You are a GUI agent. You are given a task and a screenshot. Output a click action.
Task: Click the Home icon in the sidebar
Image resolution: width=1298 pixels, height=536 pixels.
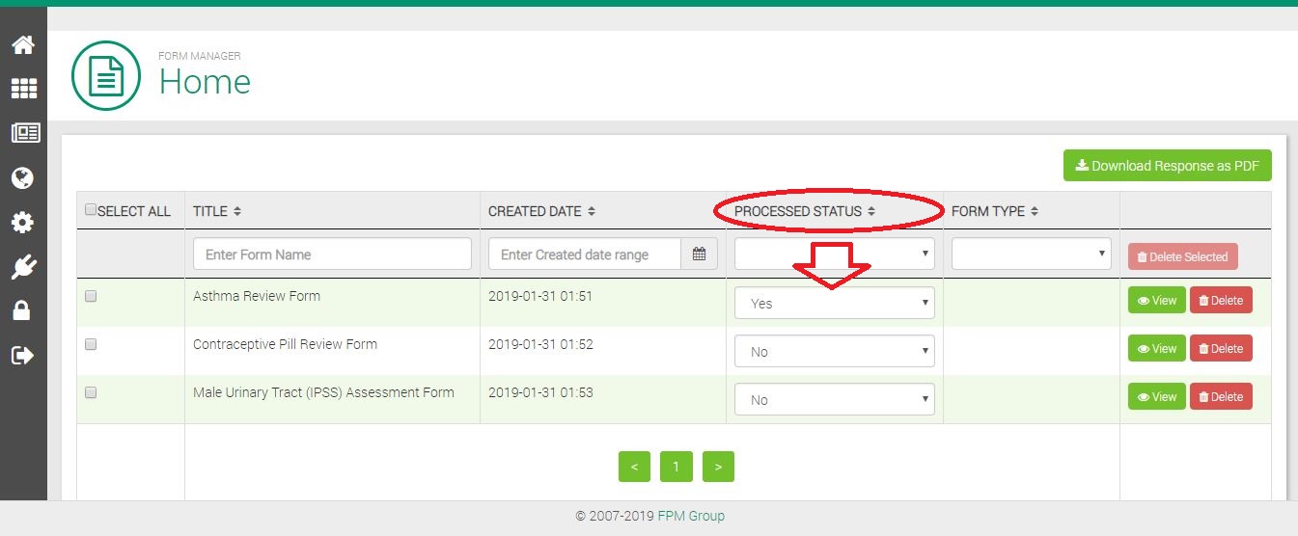[x=22, y=44]
